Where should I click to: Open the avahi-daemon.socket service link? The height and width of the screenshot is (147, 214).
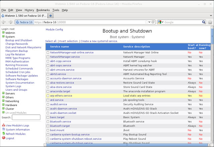click(63, 113)
